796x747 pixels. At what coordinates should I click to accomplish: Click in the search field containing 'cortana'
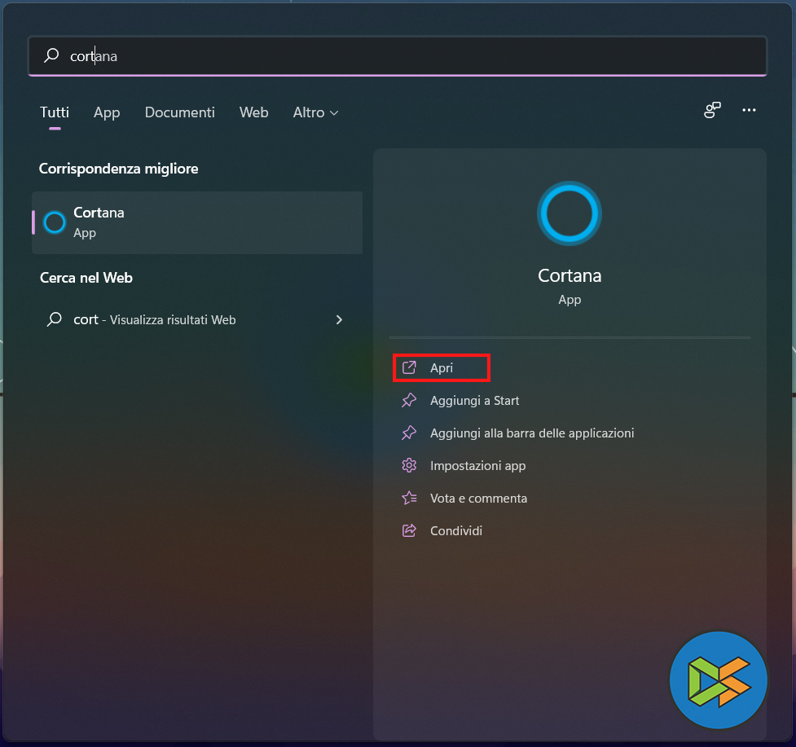pyautogui.click(x=398, y=56)
